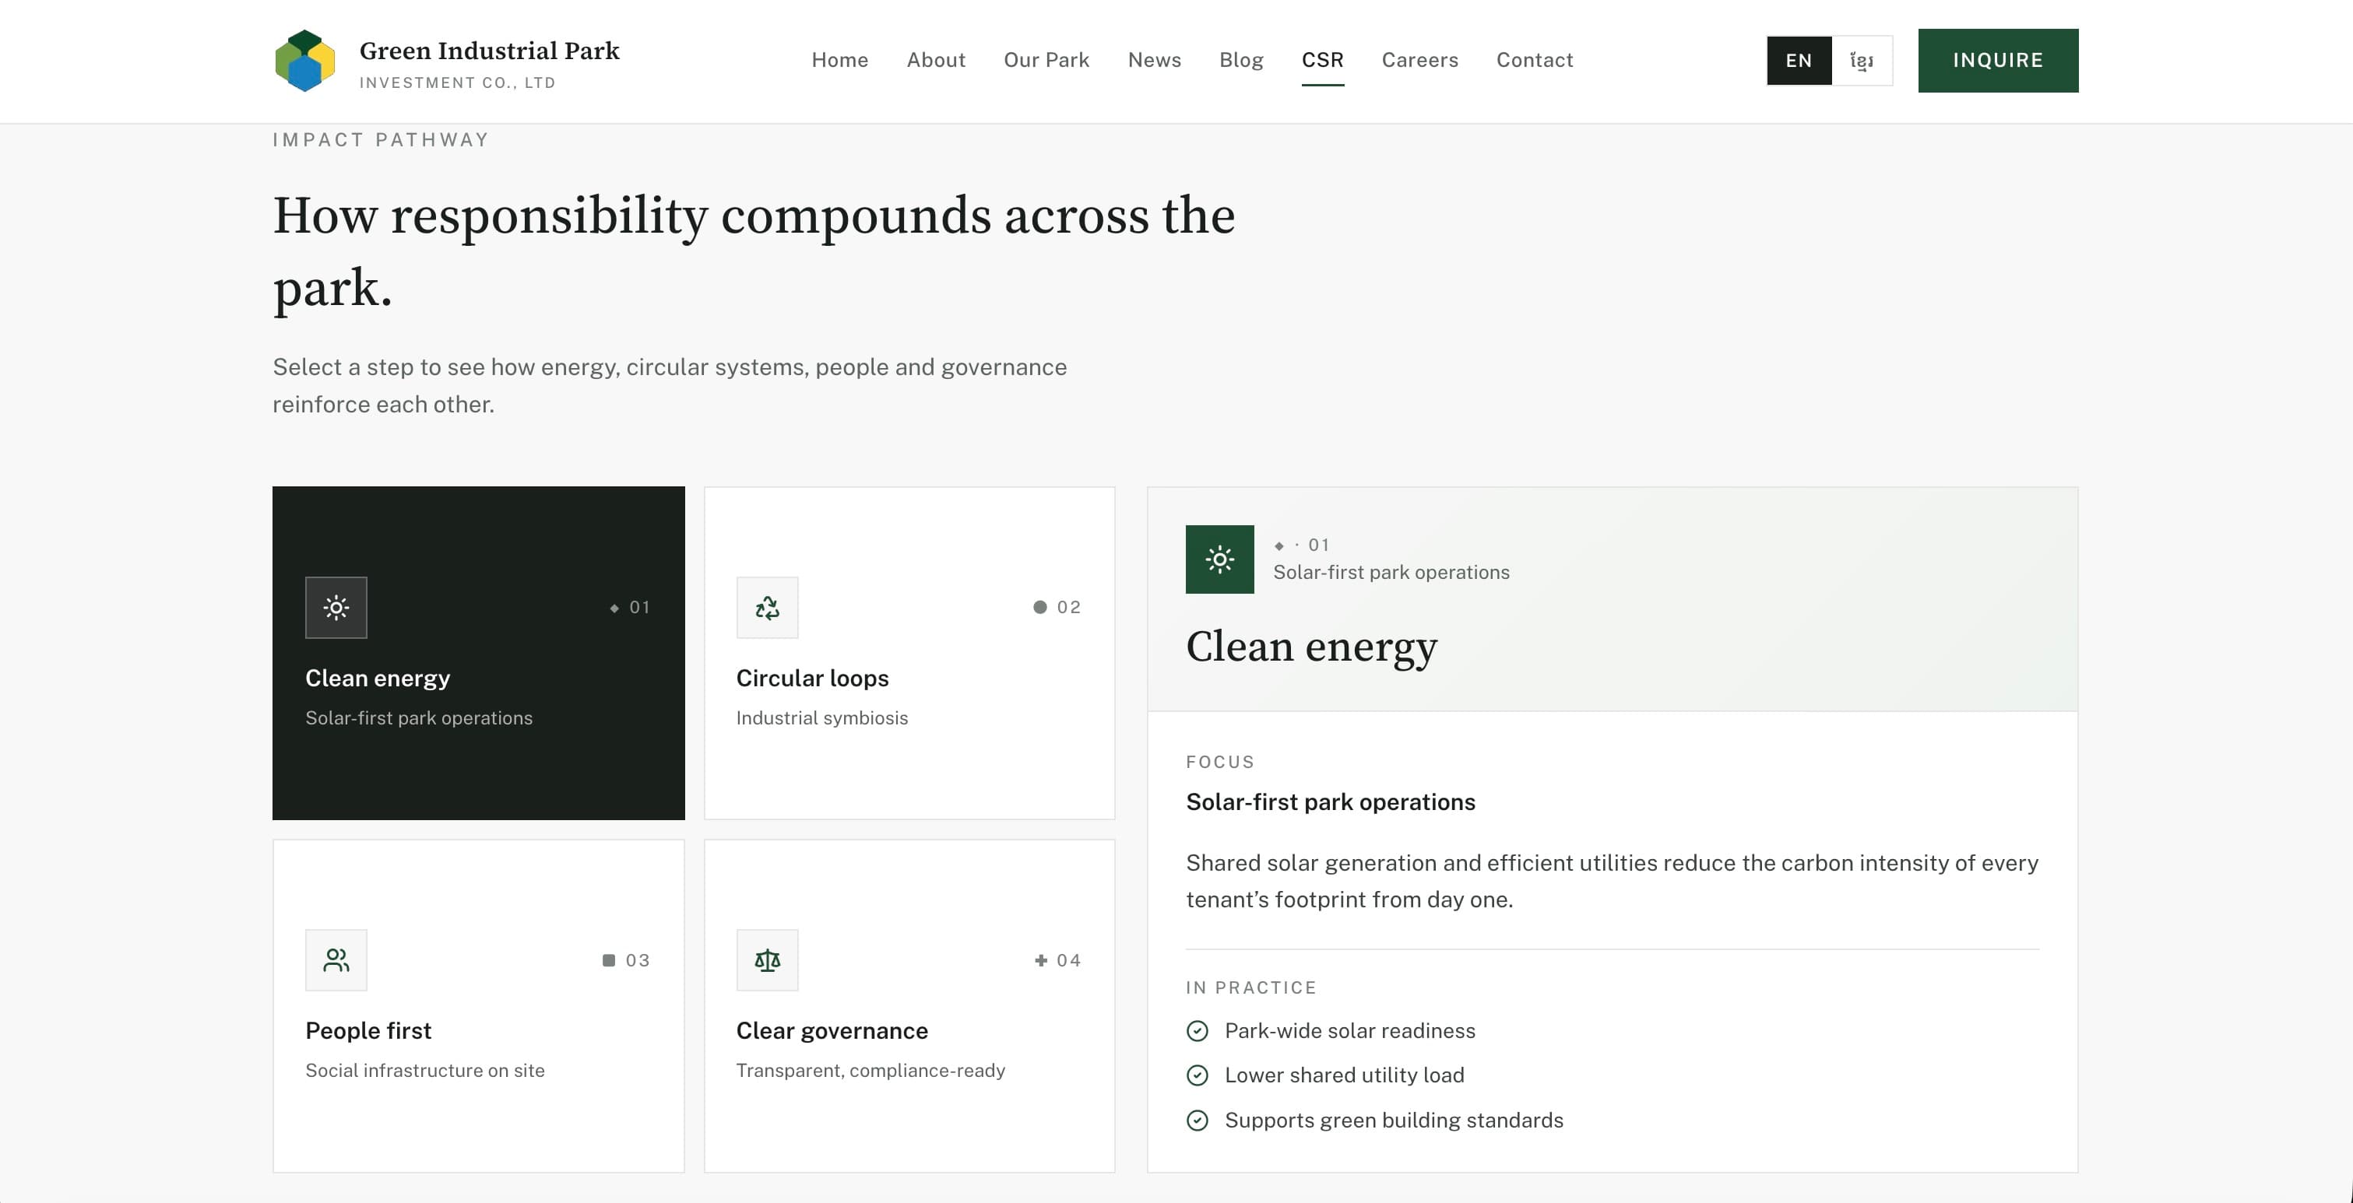Select the Circular loops step card
The height and width of the screenshot is (1203, 2353).
click(x=909, y=653)
